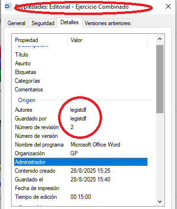Select the Comentarios property row
The height and width of the screenshot is (209, 177).
coord(81,90)
